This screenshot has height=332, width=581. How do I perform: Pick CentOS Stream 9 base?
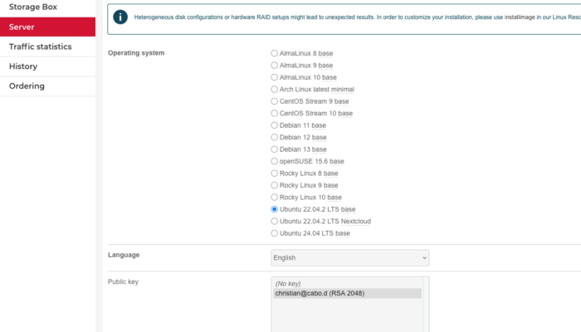point(275,101)
